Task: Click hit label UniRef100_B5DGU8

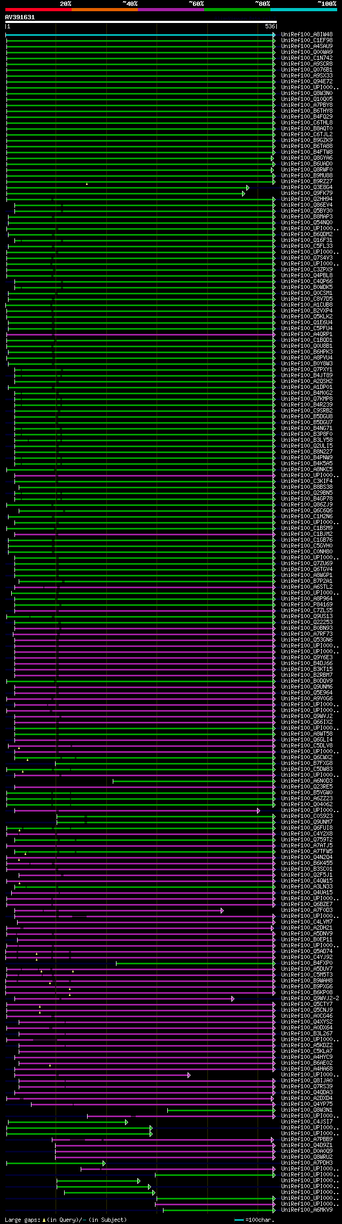Action: [x=307, y=417]
